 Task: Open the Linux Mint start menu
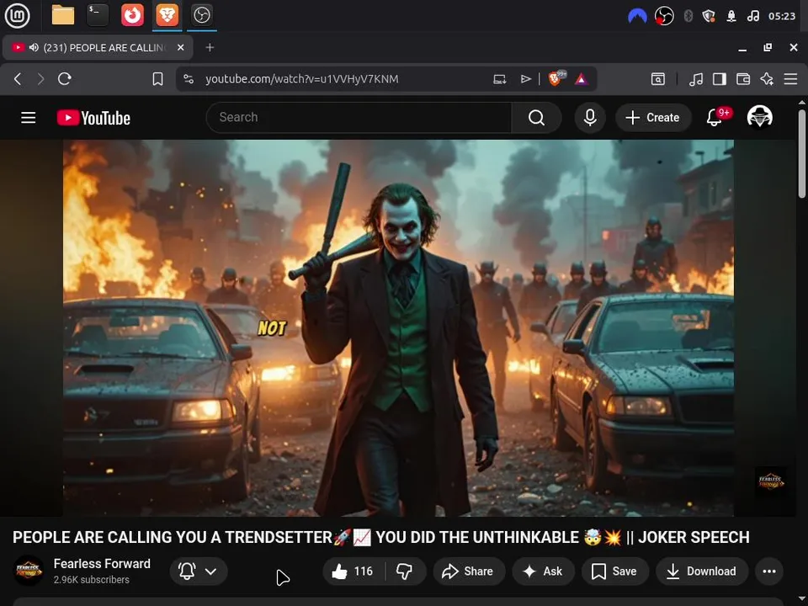pyautogui.click(x=17, y=15)
